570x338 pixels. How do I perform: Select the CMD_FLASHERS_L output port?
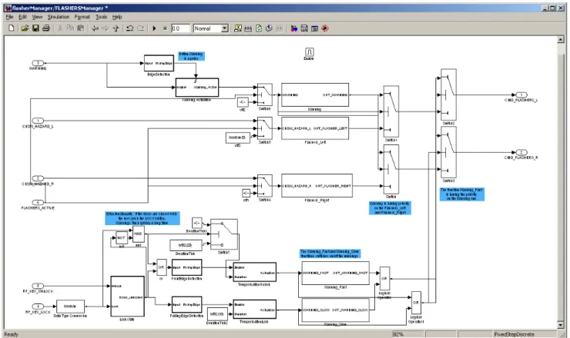pos(521,95)
